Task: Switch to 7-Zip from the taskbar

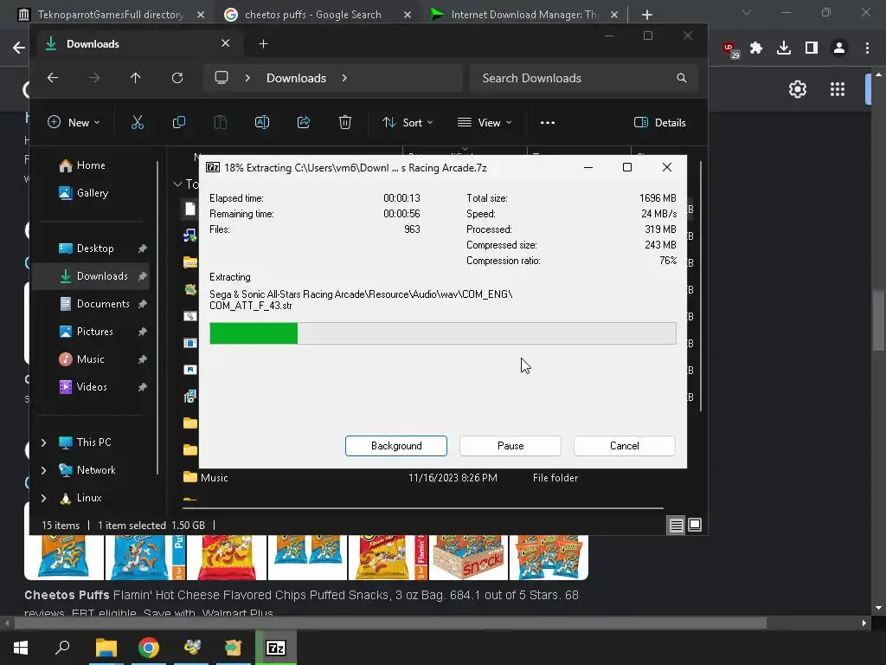Action: 276,648
